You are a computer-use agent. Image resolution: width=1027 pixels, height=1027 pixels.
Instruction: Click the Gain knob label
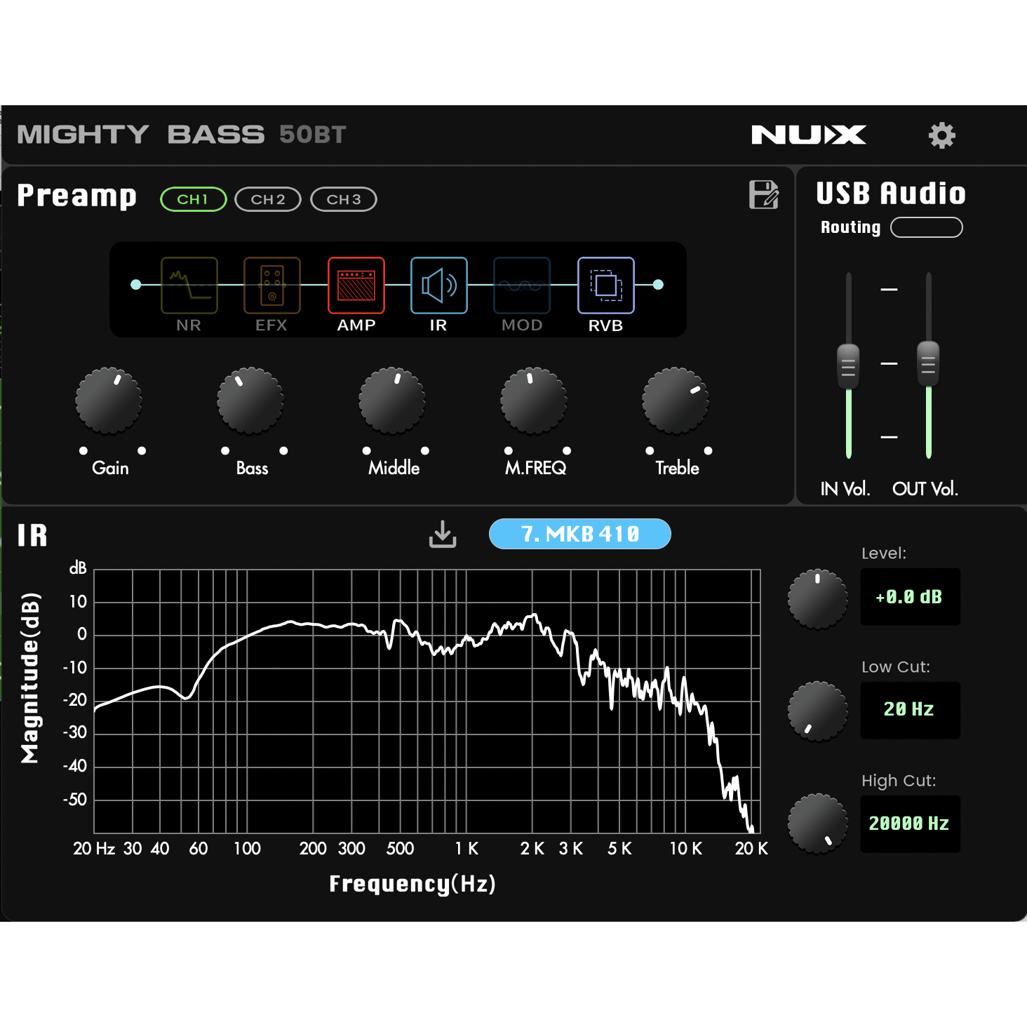(x=110, y=468)
